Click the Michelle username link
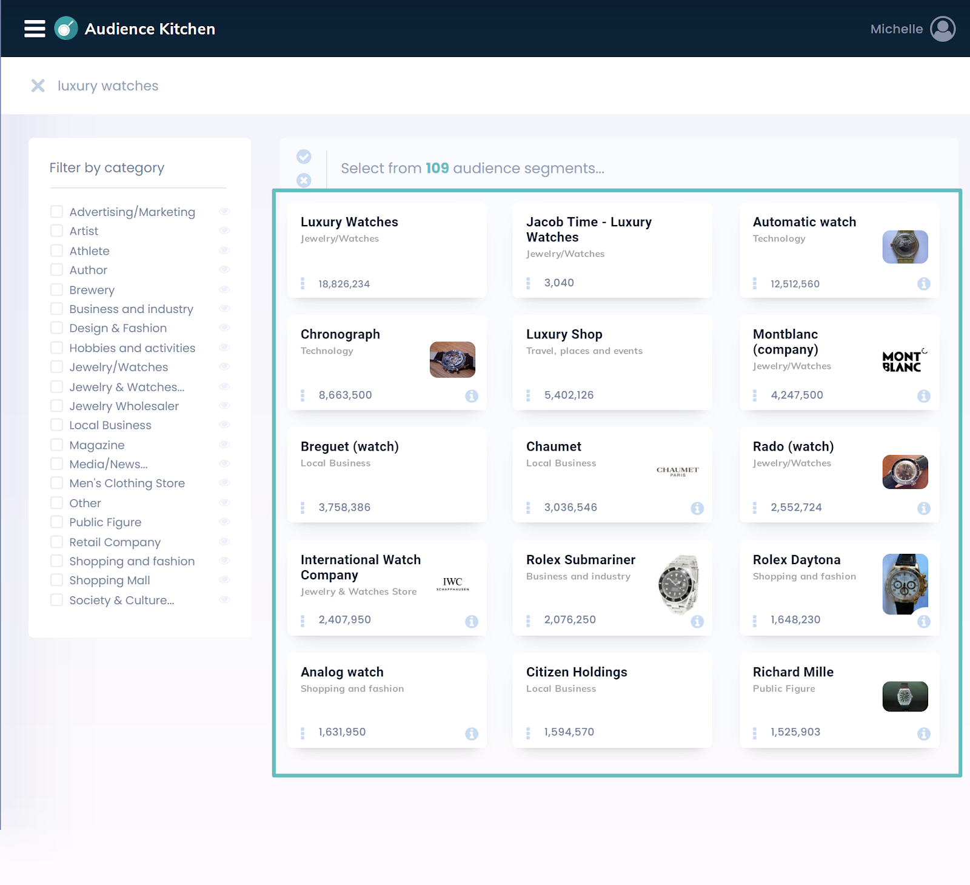The width and height of the screenshot is (970, 885). tap(897, 29)
